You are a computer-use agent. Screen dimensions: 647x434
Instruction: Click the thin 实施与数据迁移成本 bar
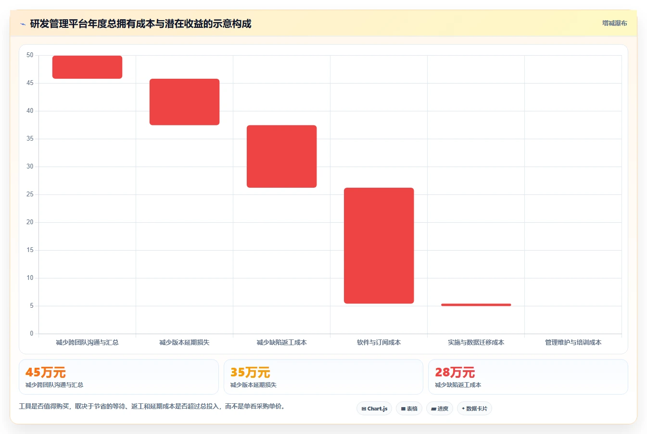[x=476, y=305]
